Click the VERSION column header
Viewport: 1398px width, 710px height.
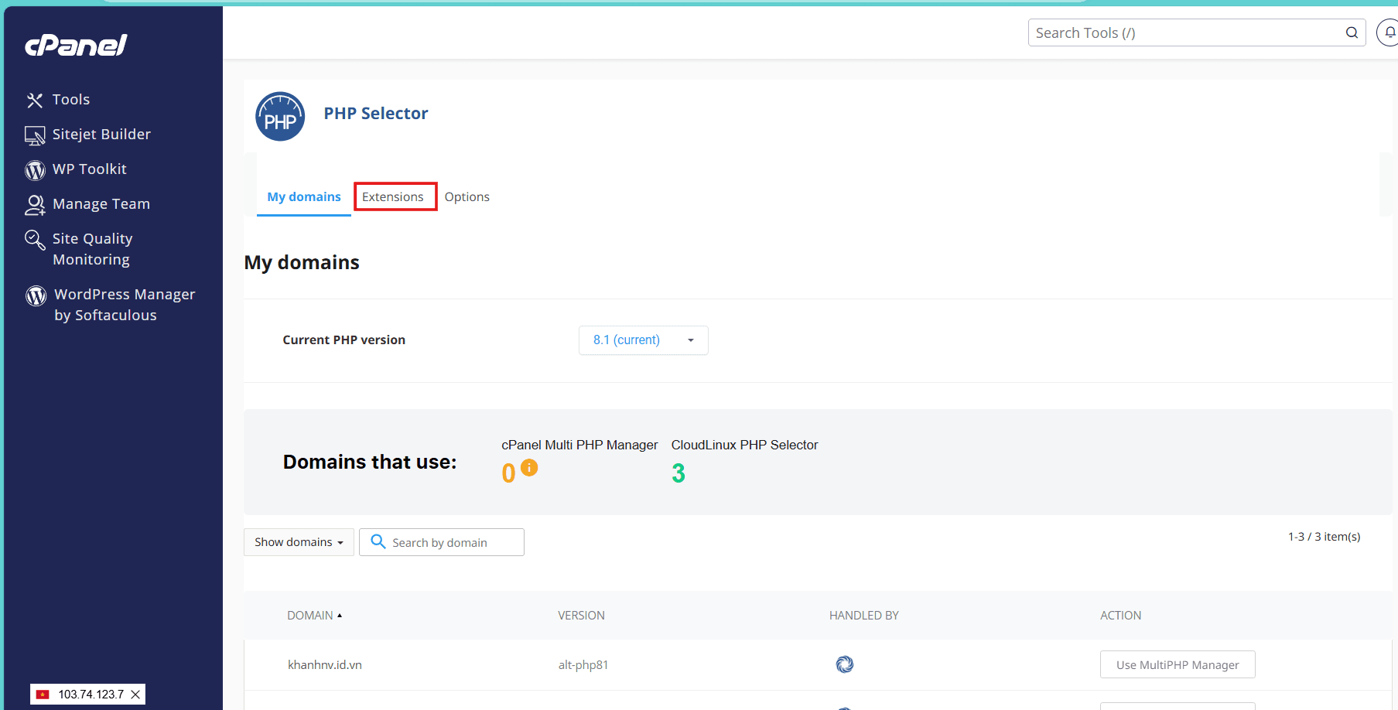tap(581, 616)
